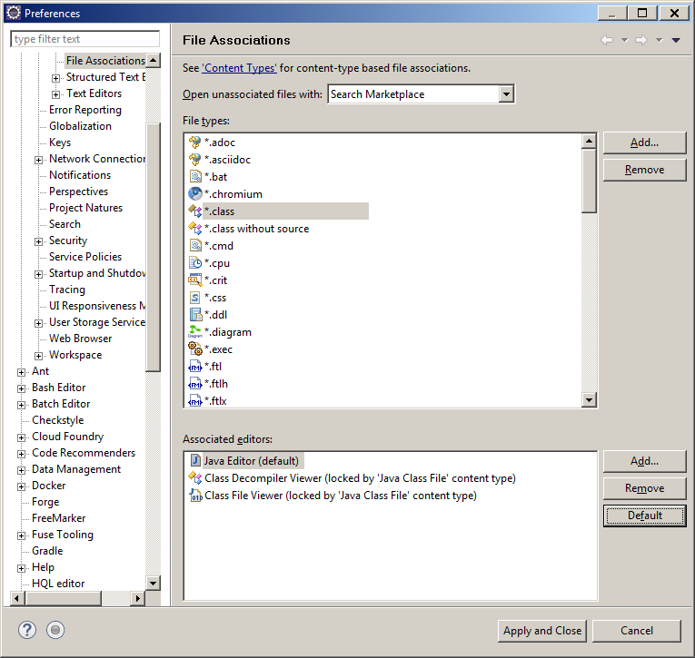The height and width of the screenshot is (658, 695).
Task: Open the preferences view menu arrow
Action: click(676, 40)
